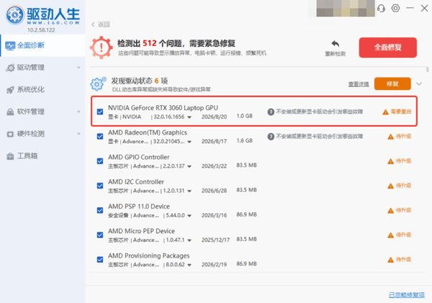Open 硬件检测 sidebar item
The height and width of the screenshot is (303, 432).
pyautogui.click(x=42, y=134)
